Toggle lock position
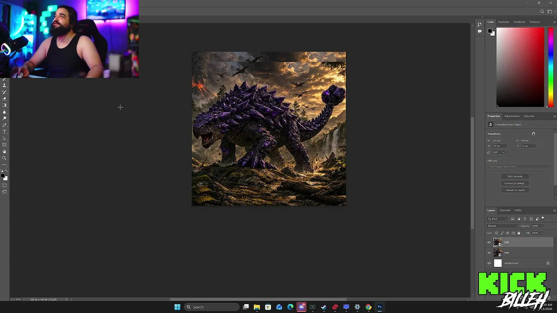The width and height of the screenshot is (557, 313). (x=507, y=233)
